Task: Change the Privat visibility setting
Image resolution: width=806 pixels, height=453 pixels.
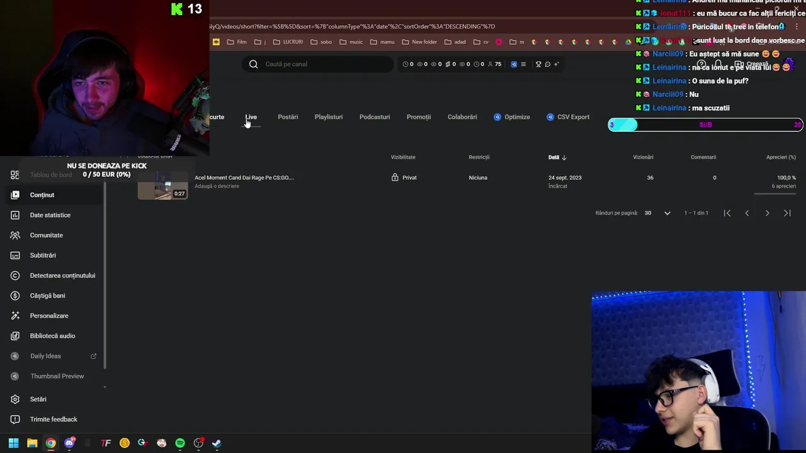Action: [404, 178]
